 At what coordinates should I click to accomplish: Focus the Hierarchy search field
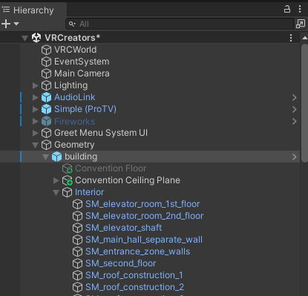[x=180, y=24]
